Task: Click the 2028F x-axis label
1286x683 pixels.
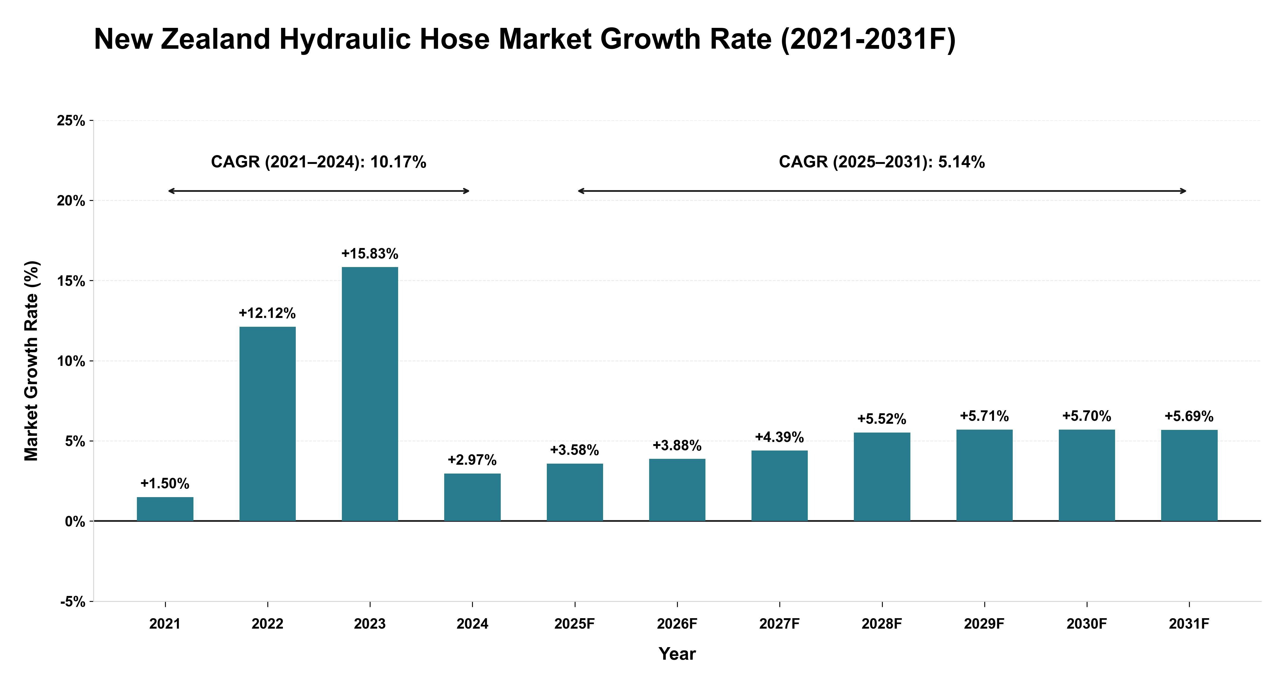Action: point(882,624)
